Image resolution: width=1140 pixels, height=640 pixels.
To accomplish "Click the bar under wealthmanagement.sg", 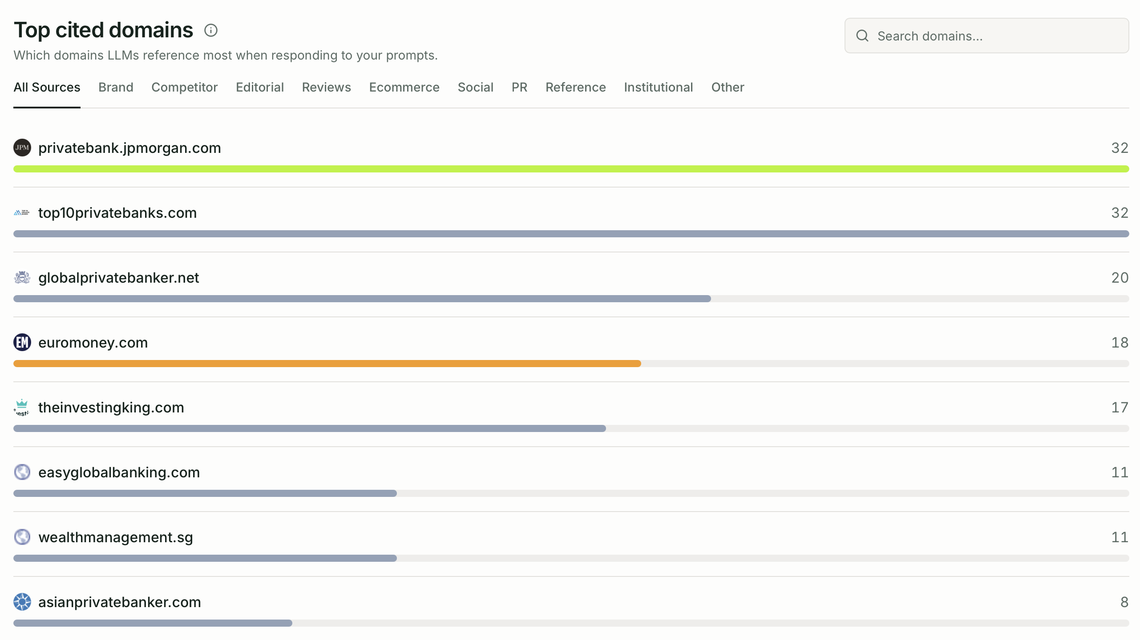I will 205,558.
